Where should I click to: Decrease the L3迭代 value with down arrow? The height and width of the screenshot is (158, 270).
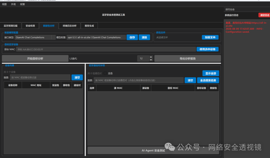click(x=151, y=60)
